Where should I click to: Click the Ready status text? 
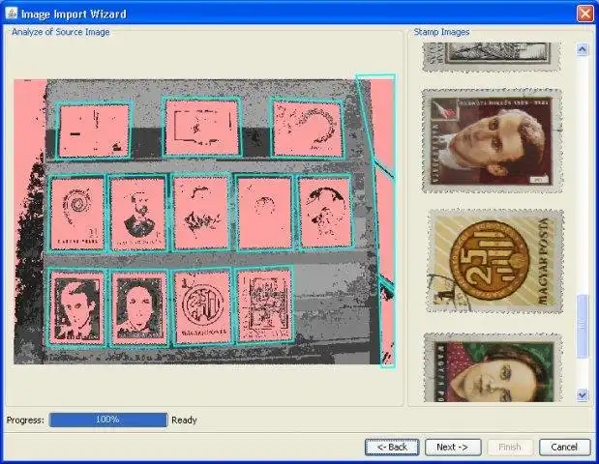(184, 420)
